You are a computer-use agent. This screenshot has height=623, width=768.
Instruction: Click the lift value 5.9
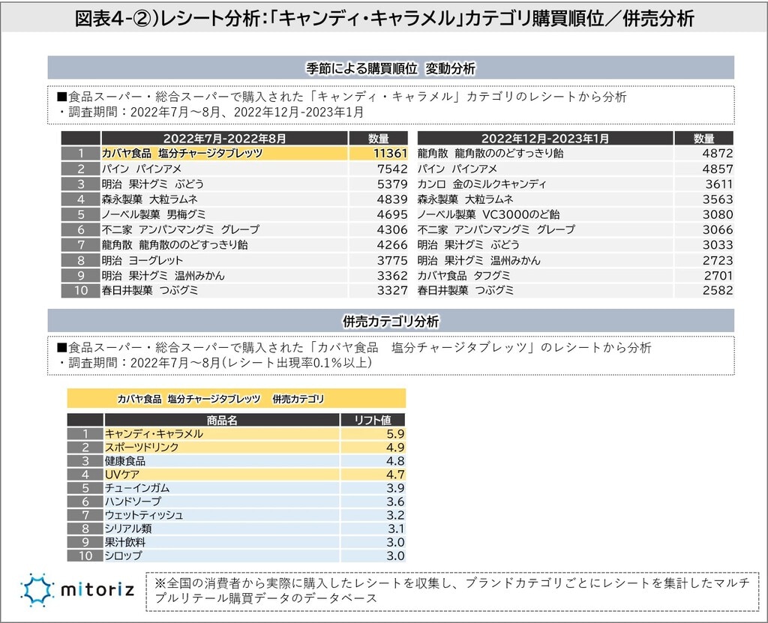pyautogui.click(x=395, y=434)
